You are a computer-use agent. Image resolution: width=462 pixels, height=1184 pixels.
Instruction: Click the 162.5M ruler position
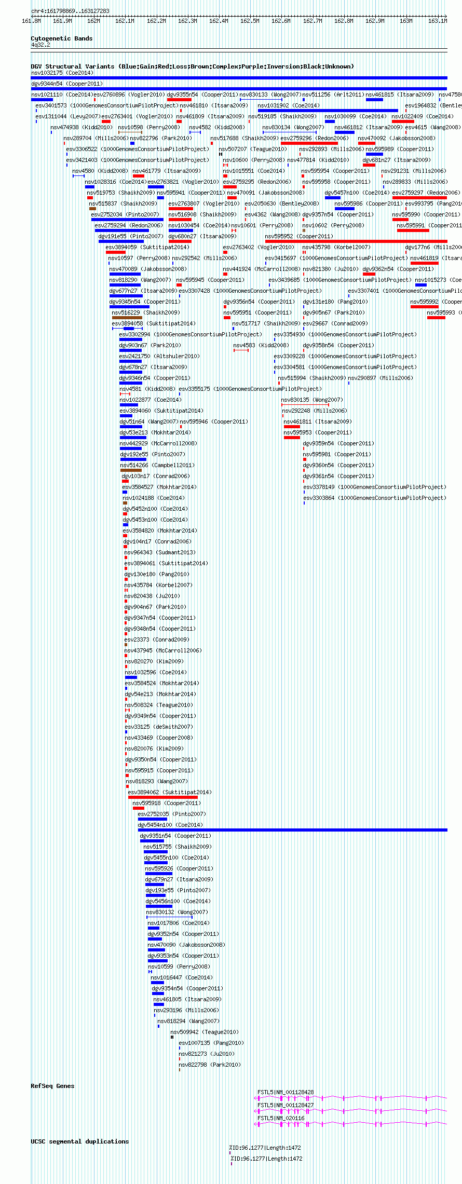click(x=250, y=21)
